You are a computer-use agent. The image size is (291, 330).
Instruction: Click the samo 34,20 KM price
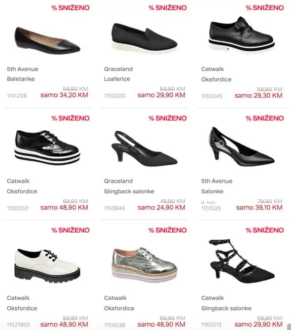[x=64, y=95]
